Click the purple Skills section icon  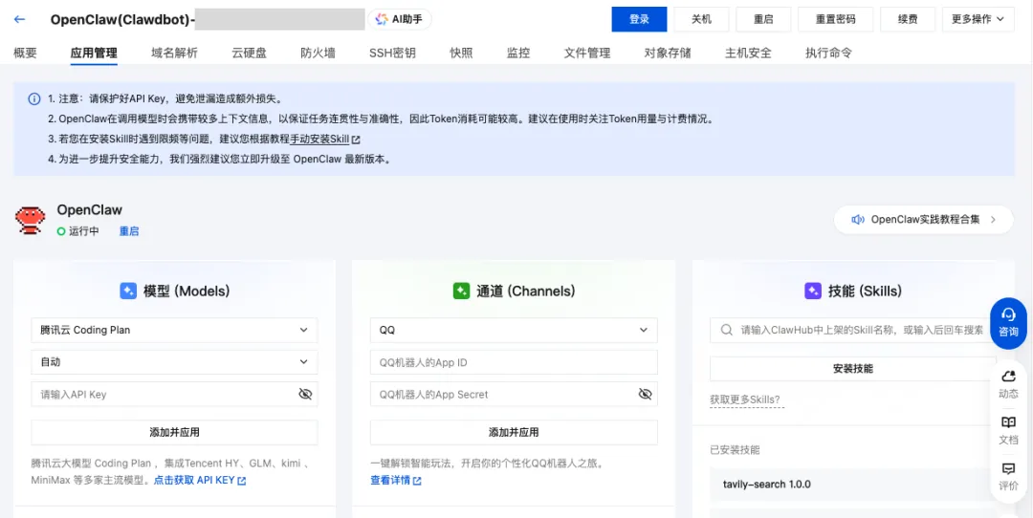click(813, 291)
